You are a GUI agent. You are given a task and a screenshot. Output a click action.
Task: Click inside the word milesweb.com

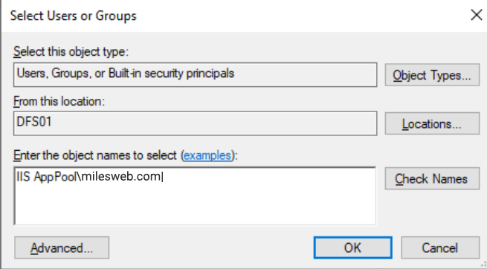121,177
